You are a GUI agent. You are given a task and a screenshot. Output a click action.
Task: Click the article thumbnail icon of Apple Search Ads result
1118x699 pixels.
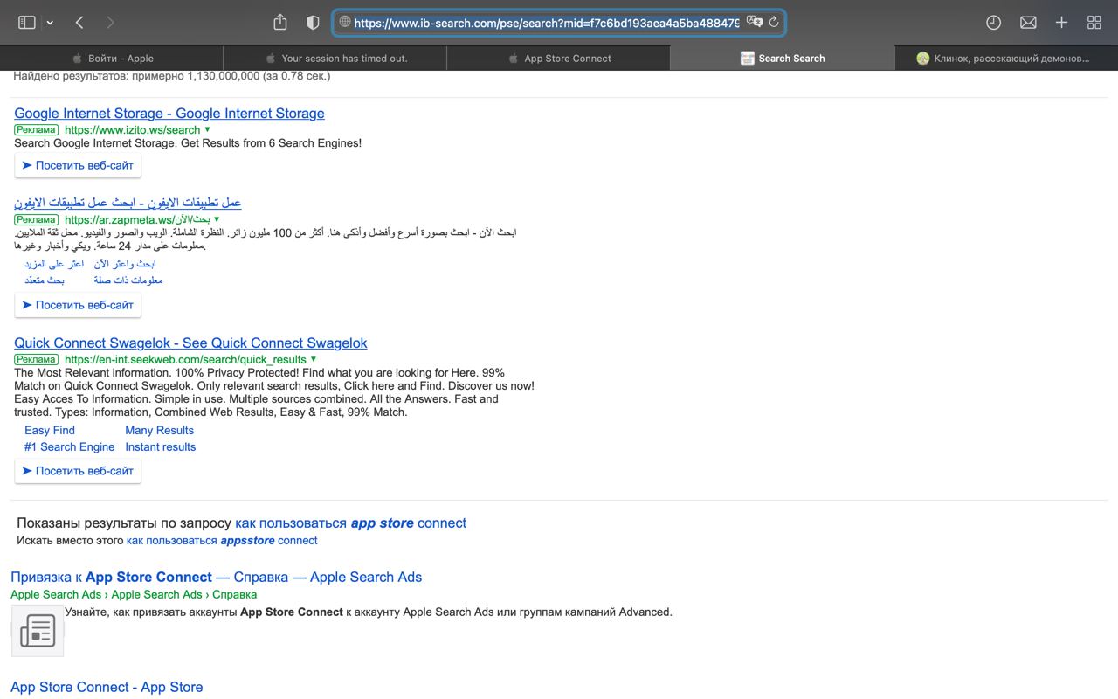[x=38, y=630]
